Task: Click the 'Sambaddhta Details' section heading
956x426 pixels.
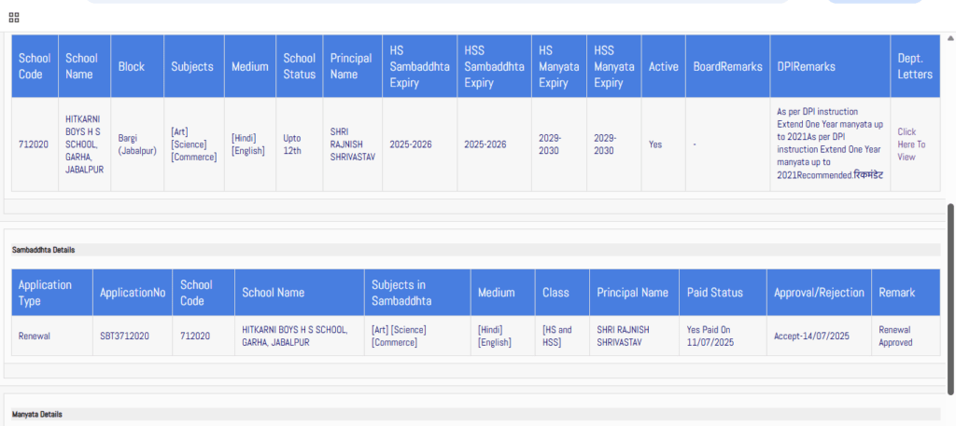Action: point(43,250)
